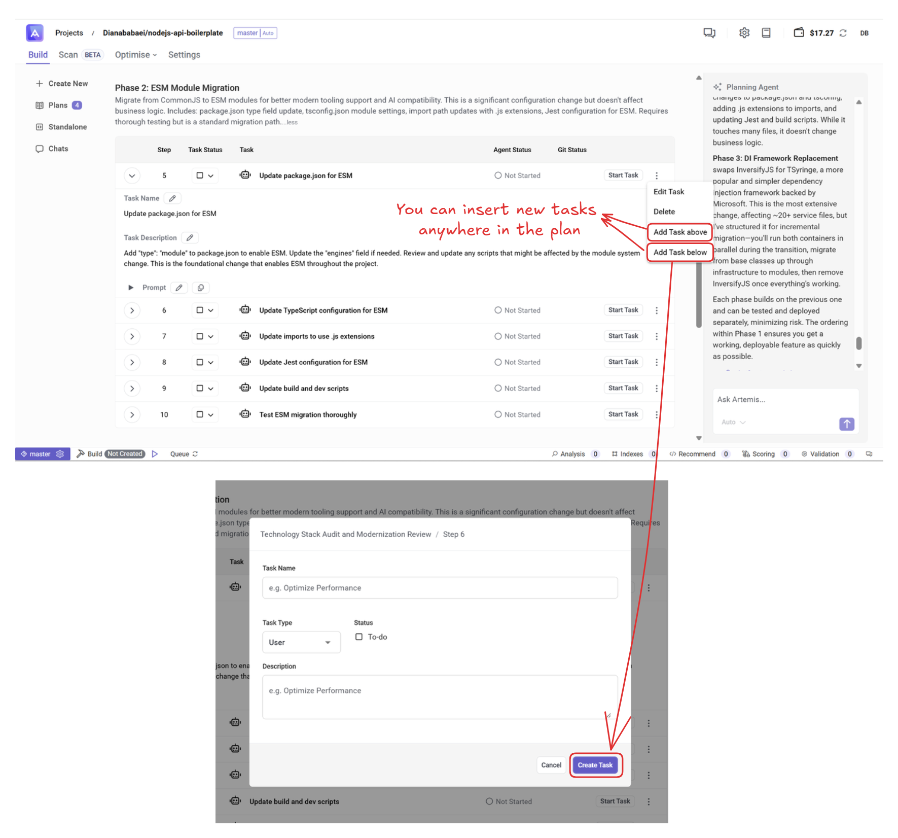898x838 pixels.
Task: Switch to the Scan tab
Action: click(x=68, y=55)
